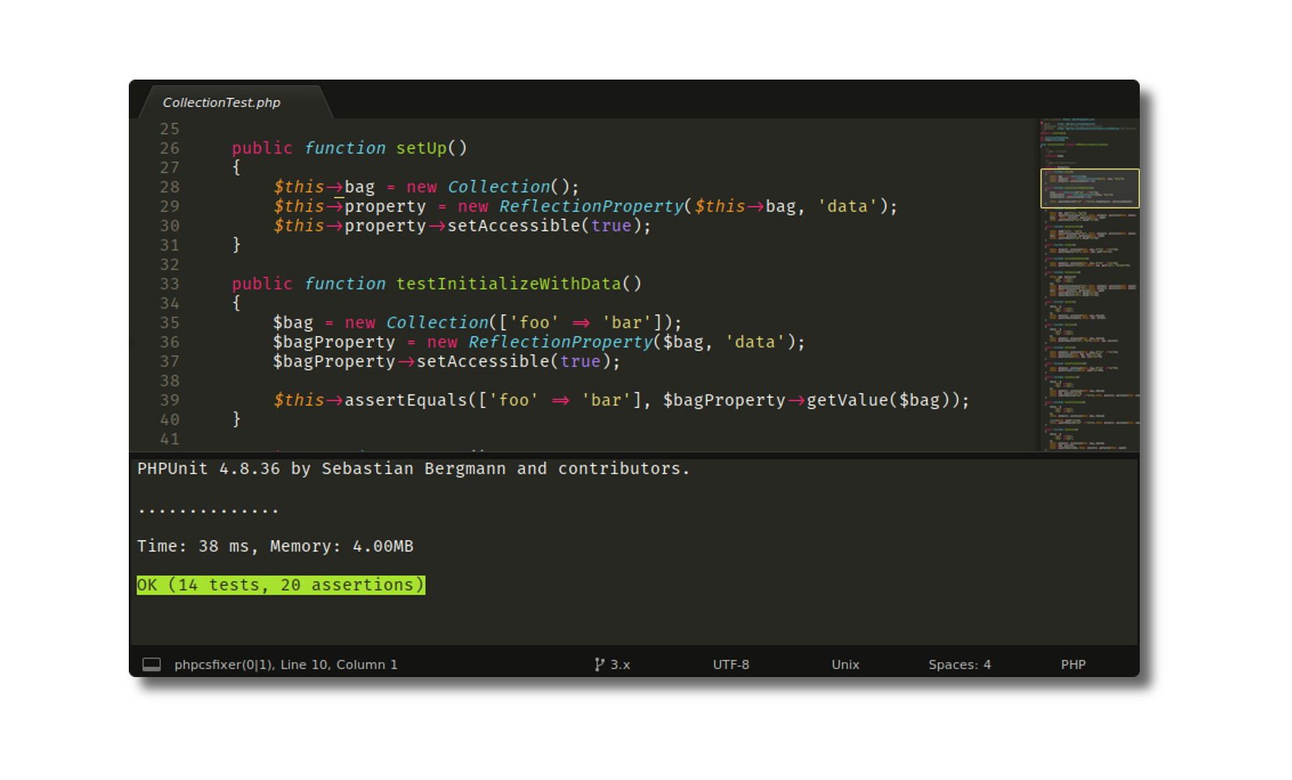The image size is (1292, 780).
Task: Click line number 33 in gutter
Action: click(x=170, y=284)
